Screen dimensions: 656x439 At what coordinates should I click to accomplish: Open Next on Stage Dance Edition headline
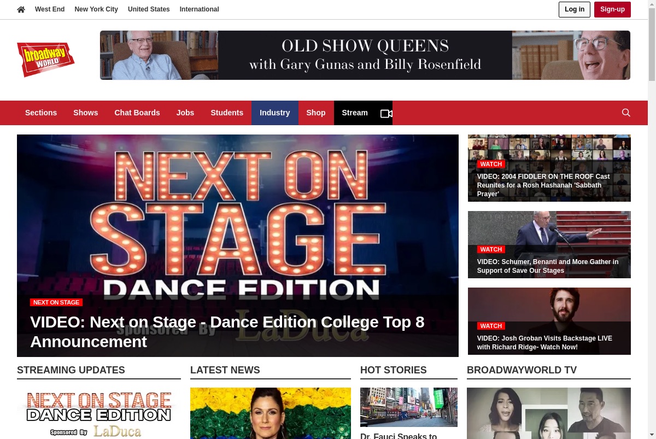[x=227, y=332]
